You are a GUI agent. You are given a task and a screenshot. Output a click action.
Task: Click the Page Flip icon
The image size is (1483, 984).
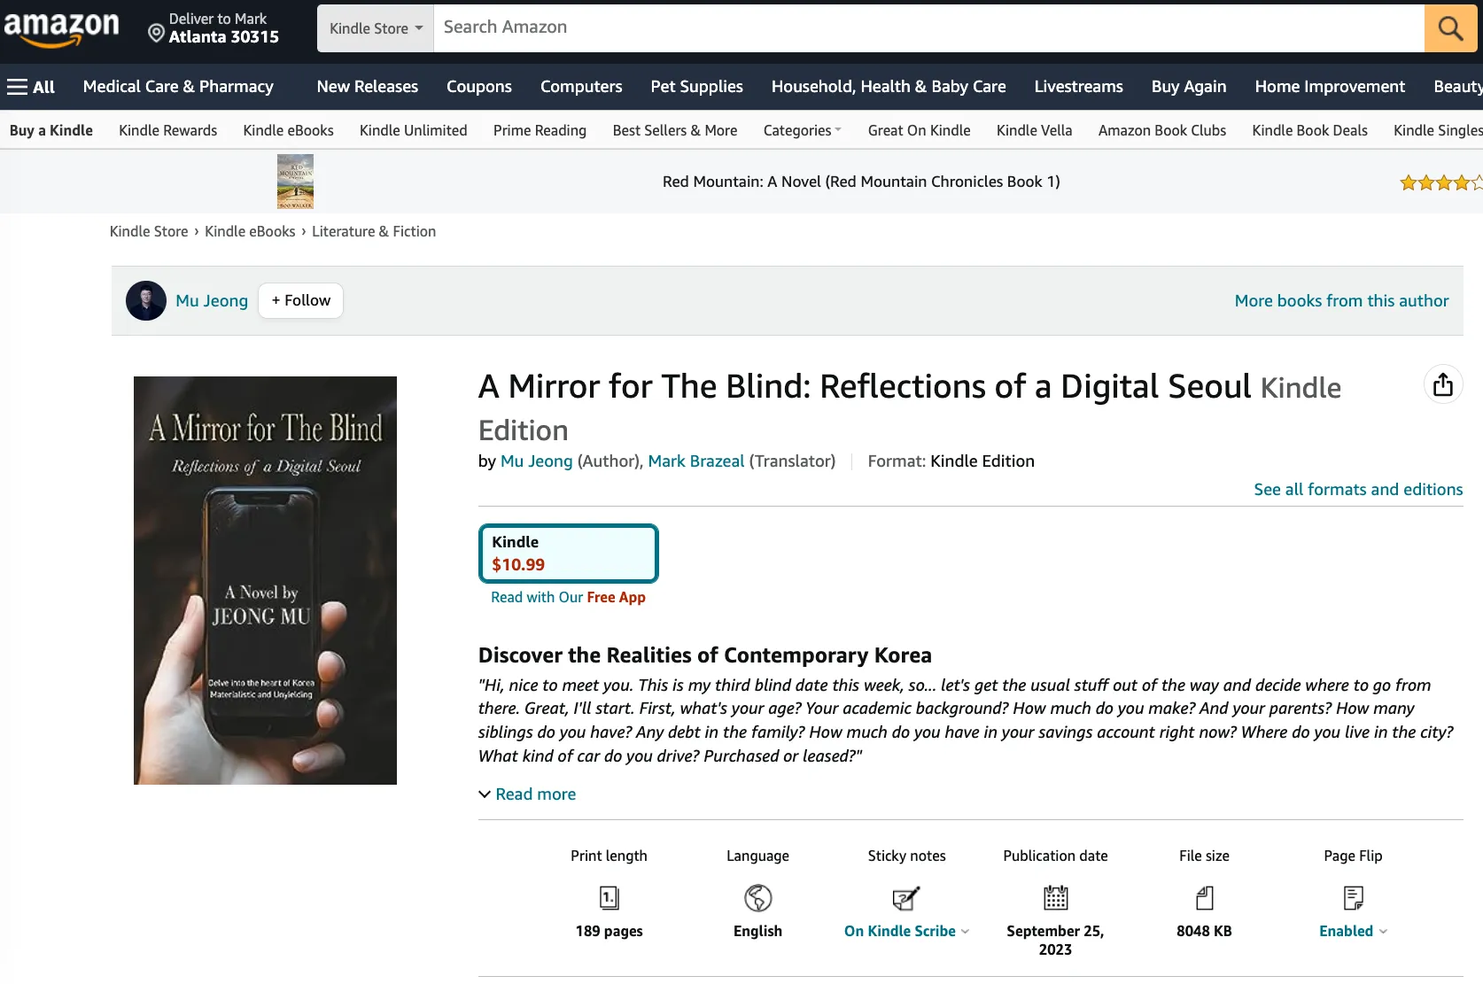coord(1353,898)
